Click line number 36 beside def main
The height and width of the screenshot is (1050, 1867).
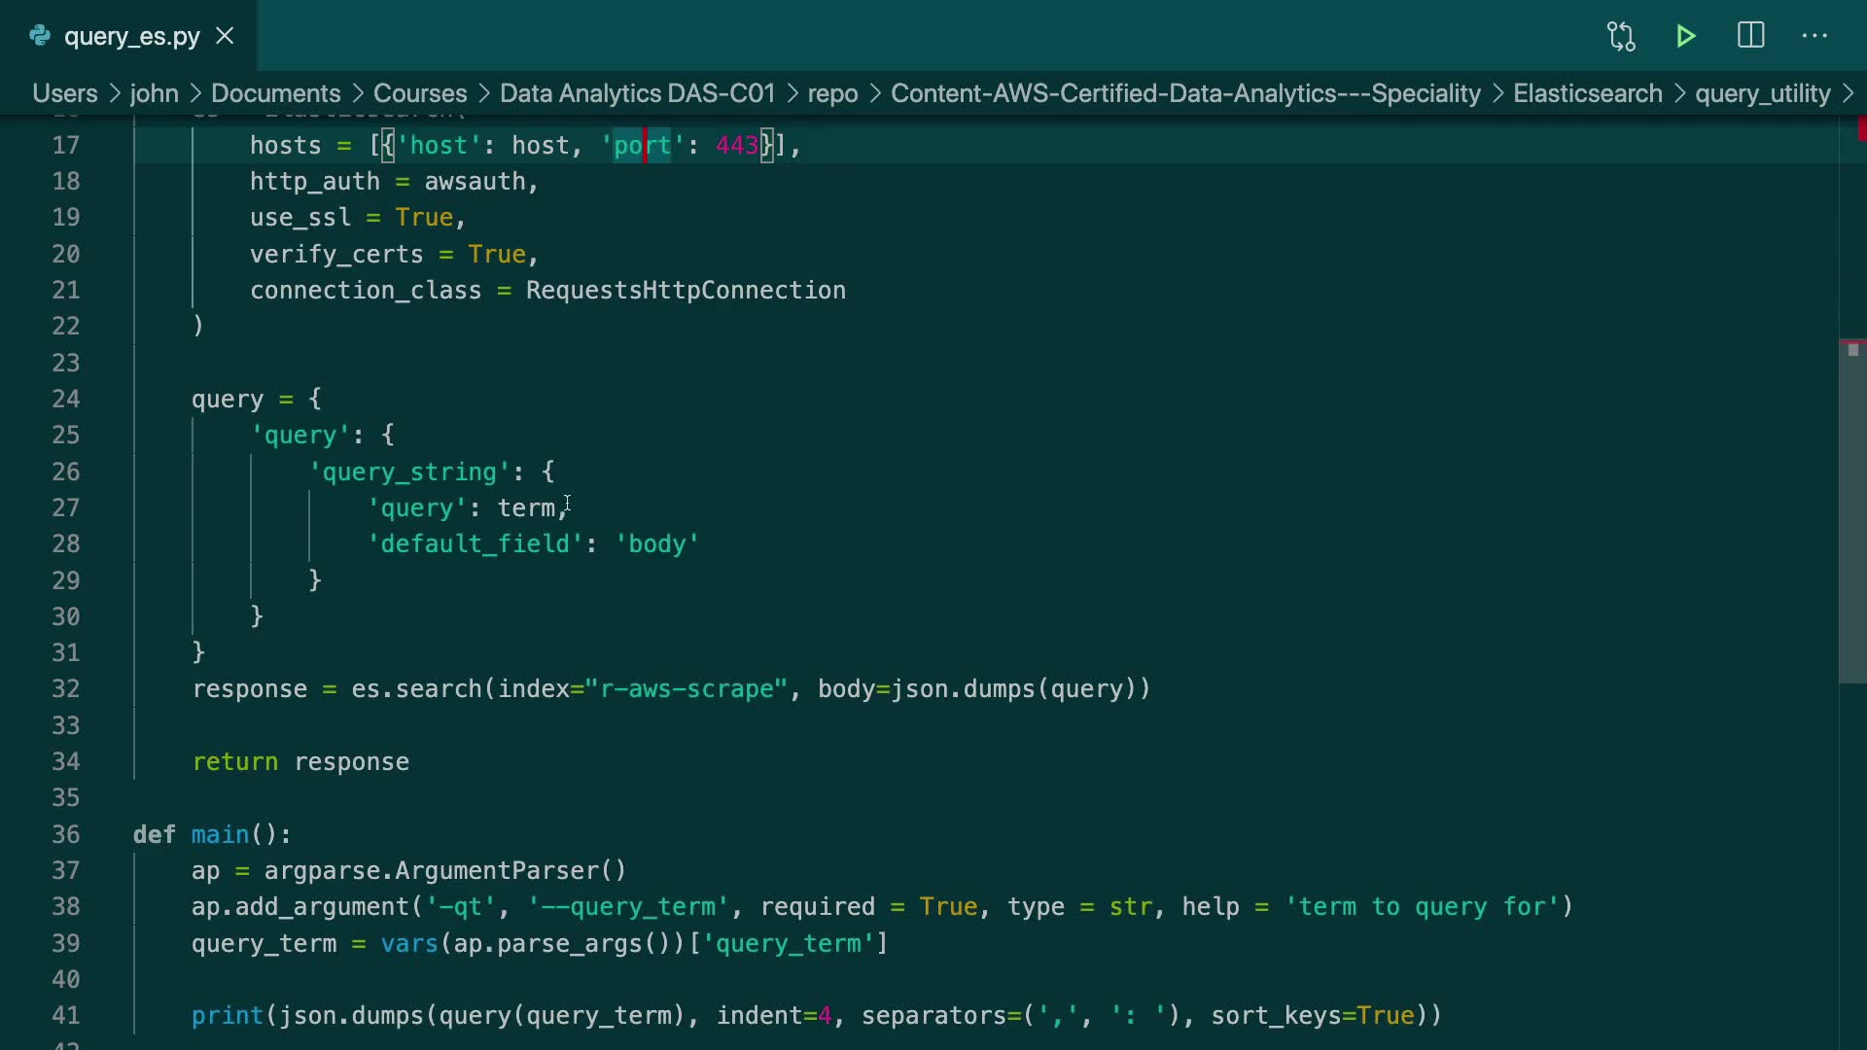[66, 835]
